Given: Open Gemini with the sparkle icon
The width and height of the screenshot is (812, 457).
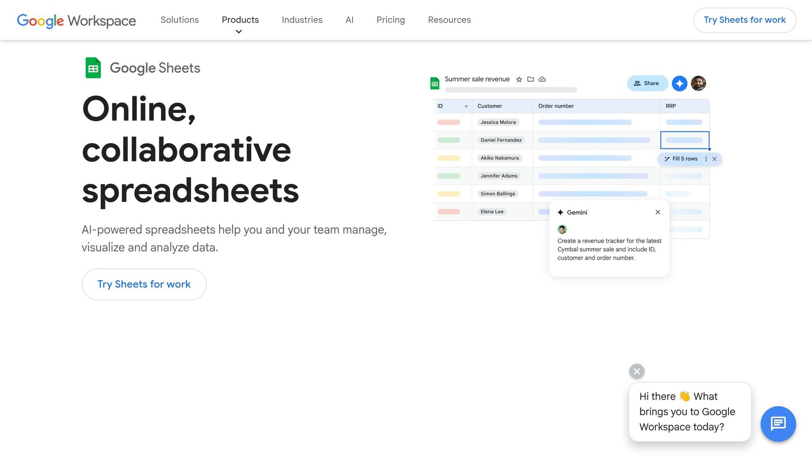Looking at the screenshot, I should (679, 83).
